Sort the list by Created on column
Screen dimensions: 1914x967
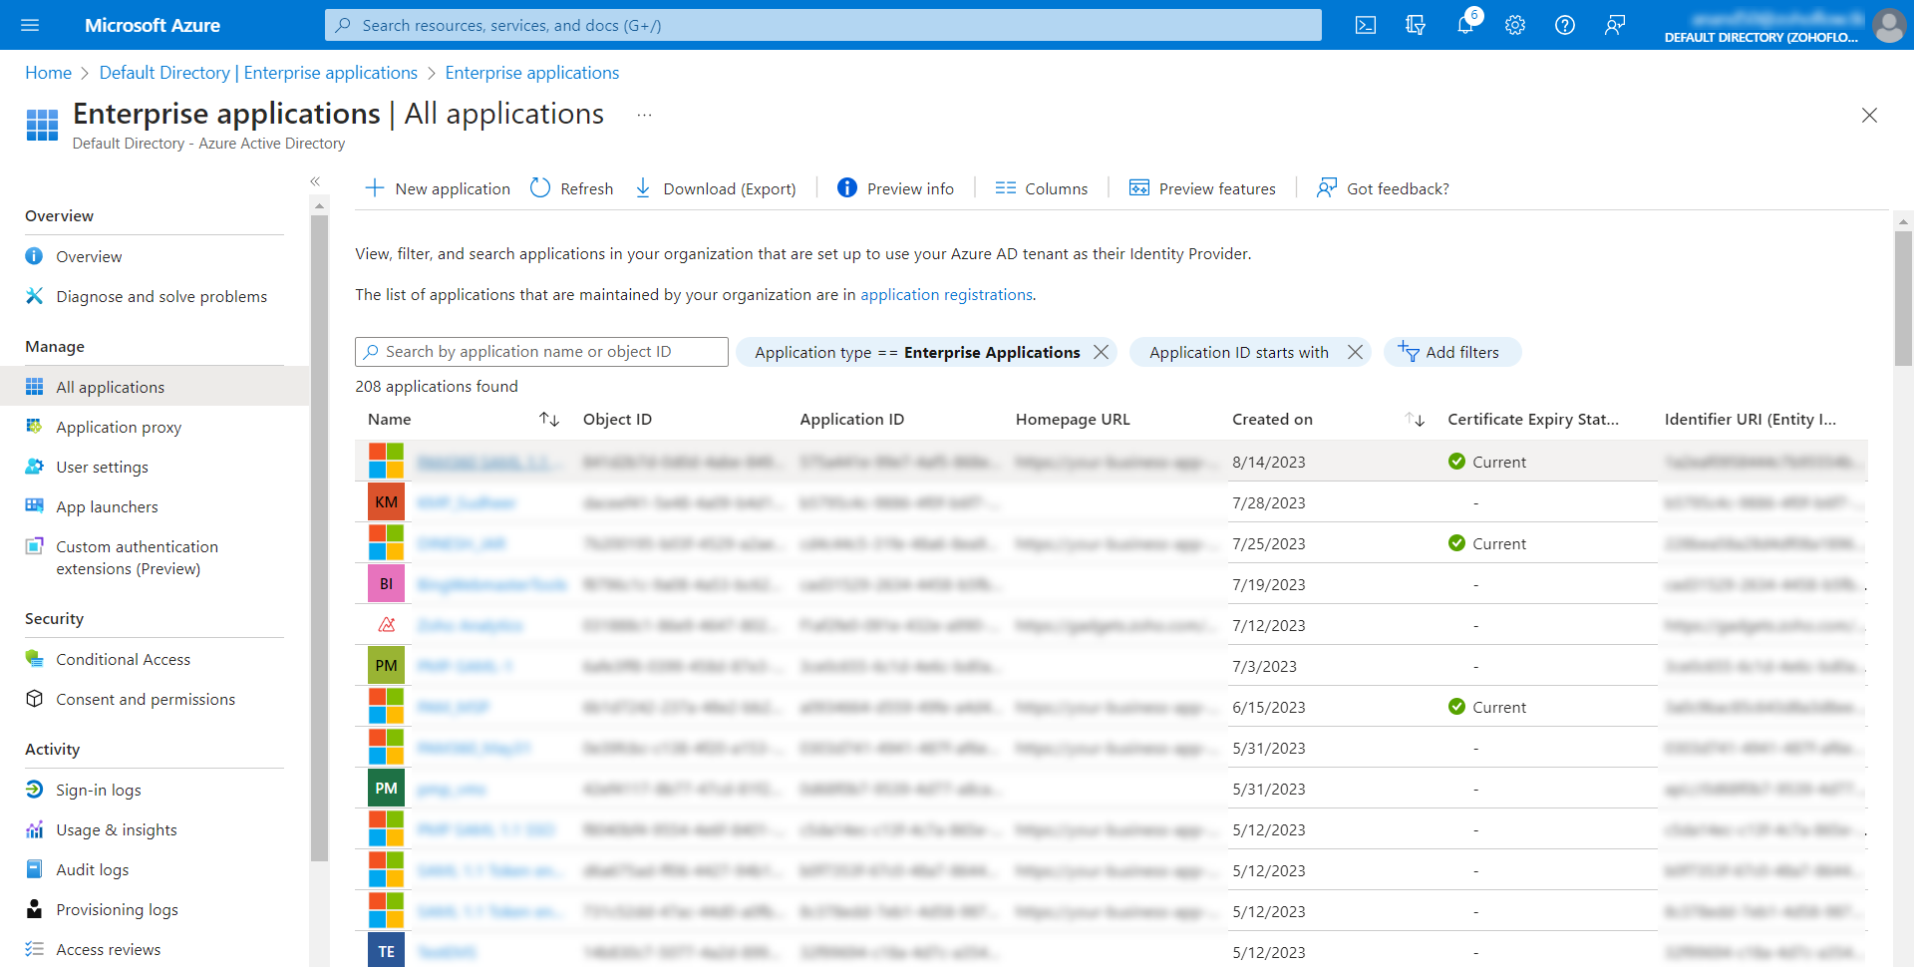[x=1415, y=420]
